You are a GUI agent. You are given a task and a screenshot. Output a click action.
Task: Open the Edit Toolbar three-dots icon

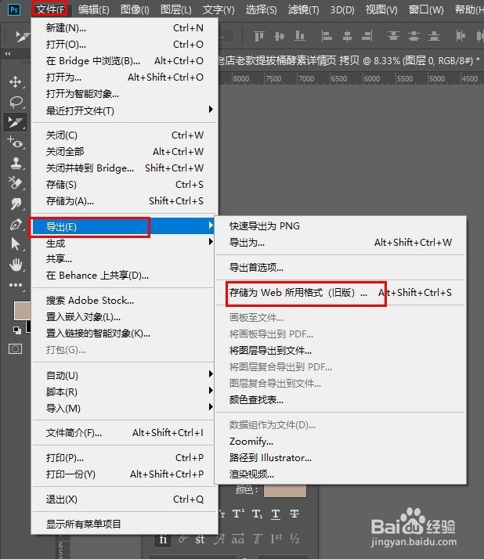16,285
